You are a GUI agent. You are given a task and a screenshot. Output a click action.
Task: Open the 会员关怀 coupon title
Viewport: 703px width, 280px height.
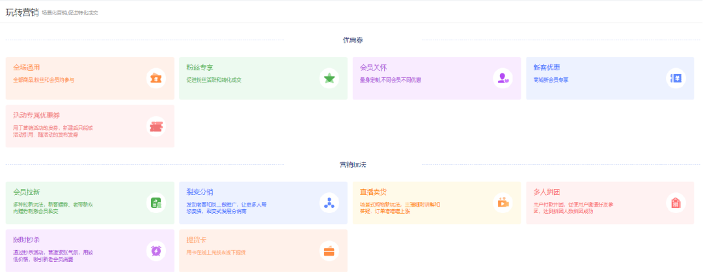pos(374,68)
